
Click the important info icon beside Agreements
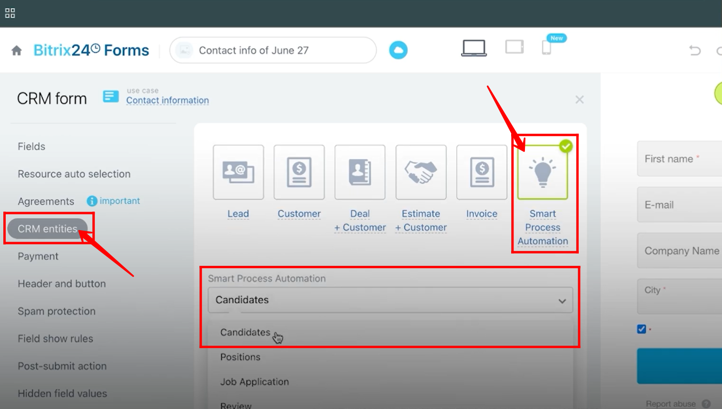(x=92, y=201)
